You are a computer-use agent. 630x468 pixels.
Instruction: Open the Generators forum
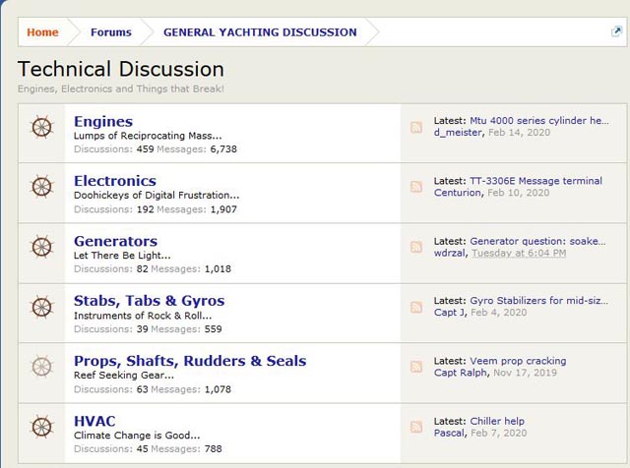click(x=116, y=241)
